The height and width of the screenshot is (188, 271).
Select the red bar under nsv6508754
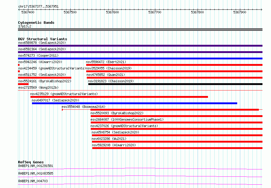pyautogui.click(x=177, y=135)
